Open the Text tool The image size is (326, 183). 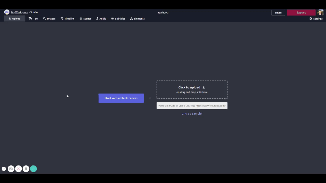click(33, 19)
